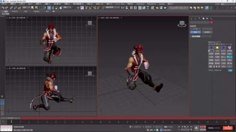
Task: Expand the polygon modeling ribbon panel
Action: click(5, 14)
